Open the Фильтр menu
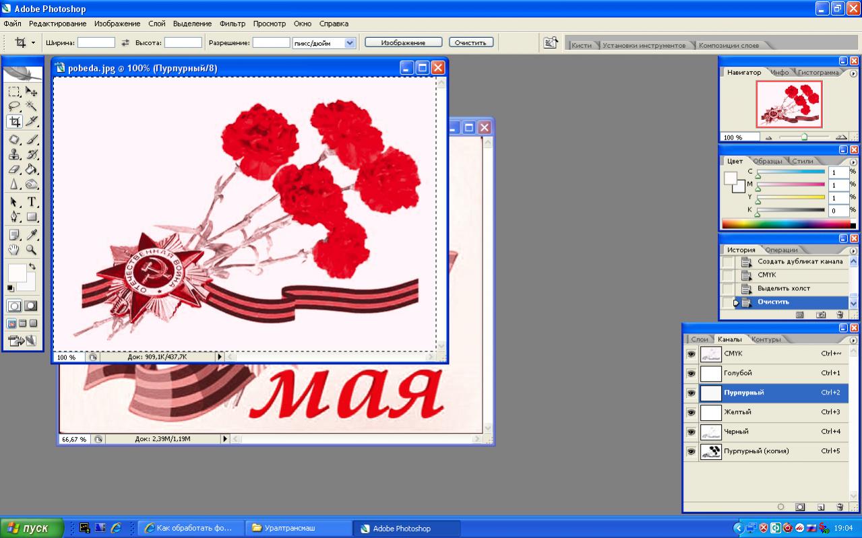Screen dimensions: 862x538 click(233, 24)
